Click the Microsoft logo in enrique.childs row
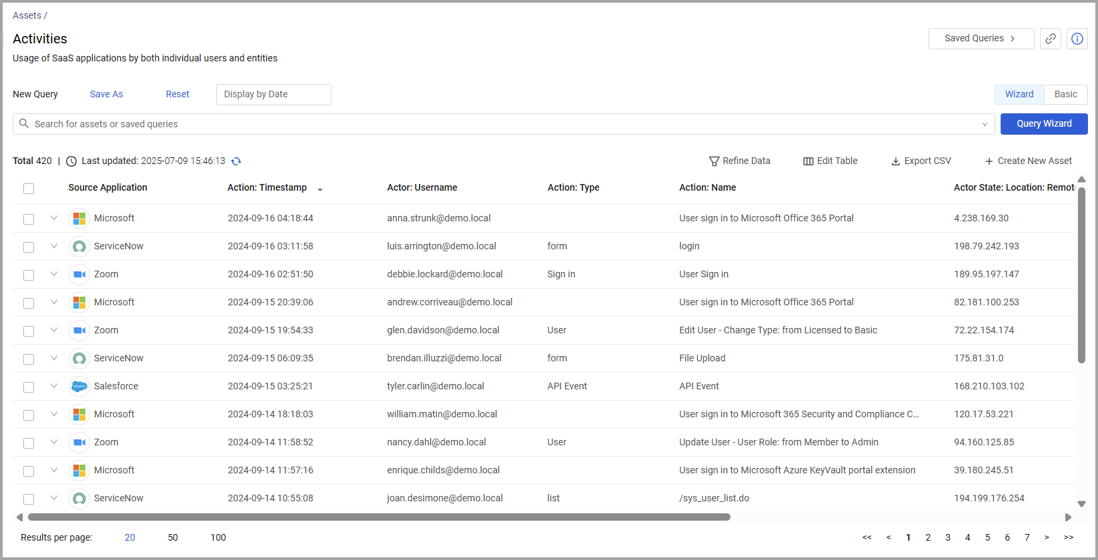This screenshot has height=560, width=1098. pyautogui.click(x=79, y=471)
